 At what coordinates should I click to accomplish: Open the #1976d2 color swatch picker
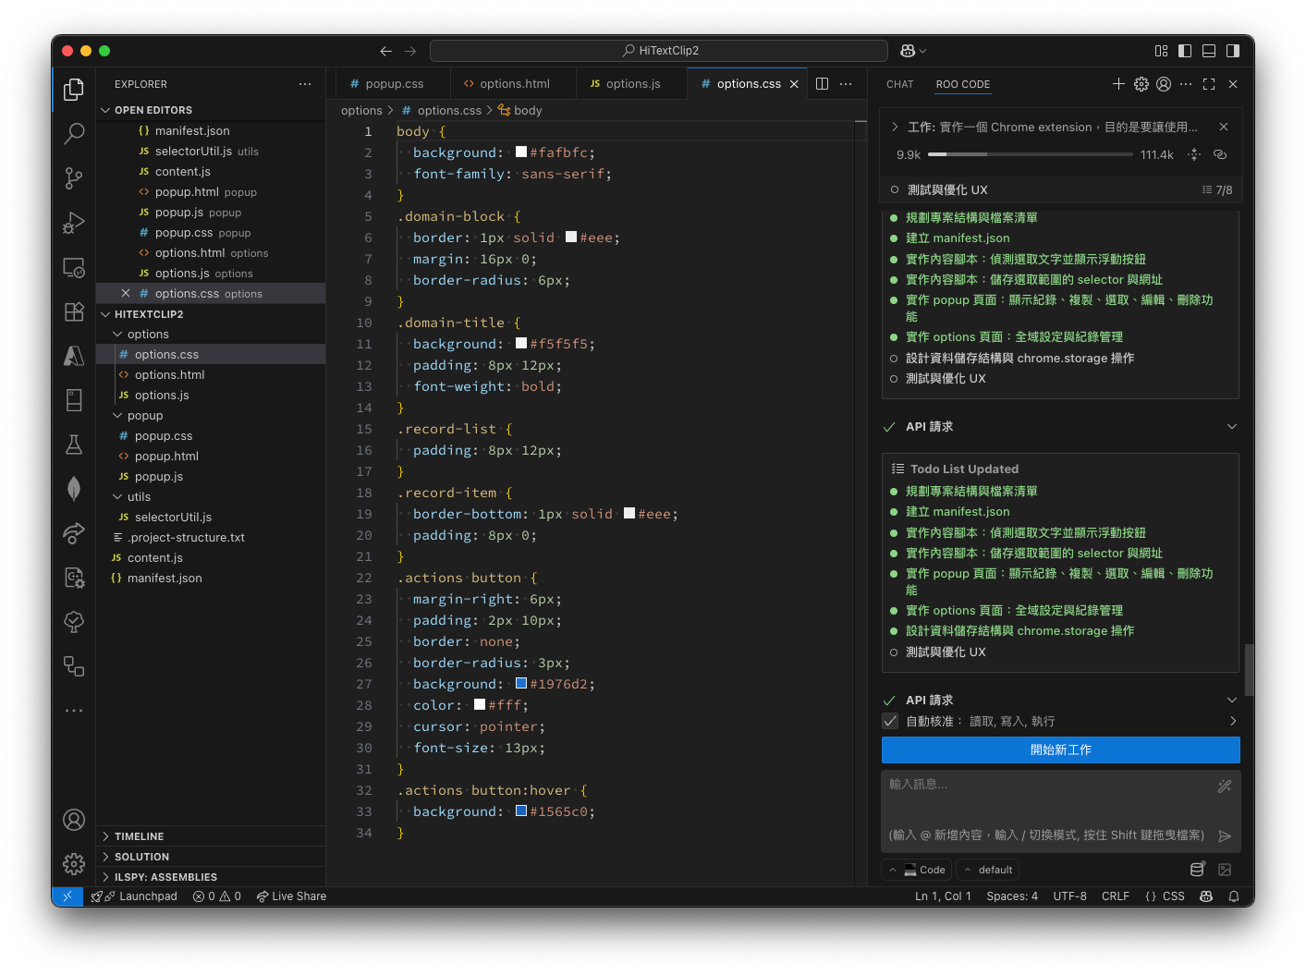[521, 684]
